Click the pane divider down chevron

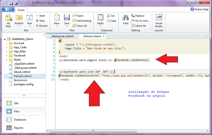coord(24,96)
